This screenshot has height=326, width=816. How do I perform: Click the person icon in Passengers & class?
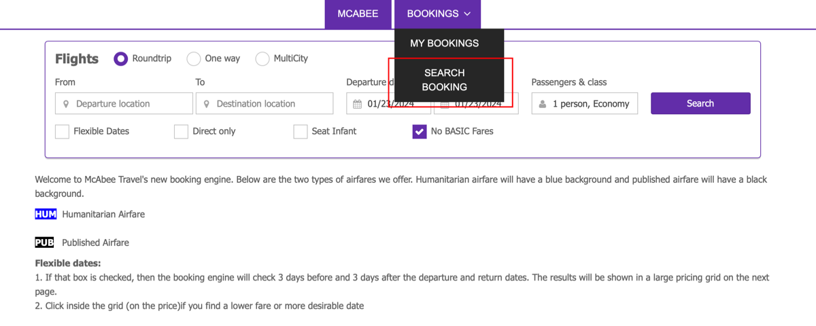[543, 104]
